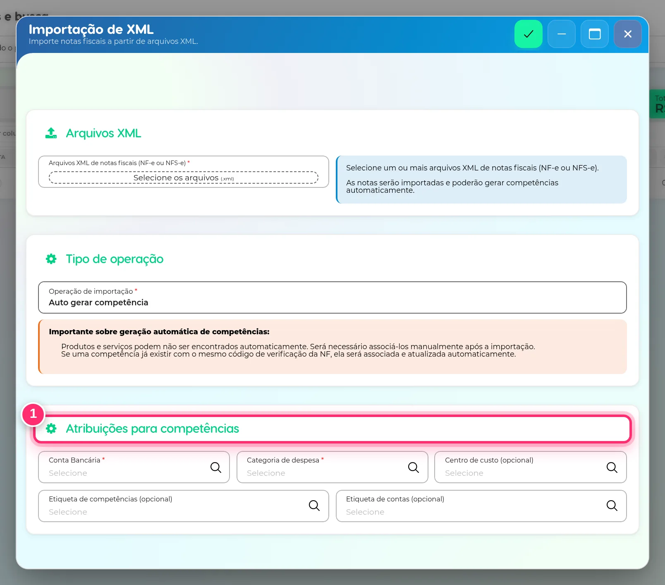Open the Conta Bancária selector field
Screen dimensions: 665x585
(134, 467)
